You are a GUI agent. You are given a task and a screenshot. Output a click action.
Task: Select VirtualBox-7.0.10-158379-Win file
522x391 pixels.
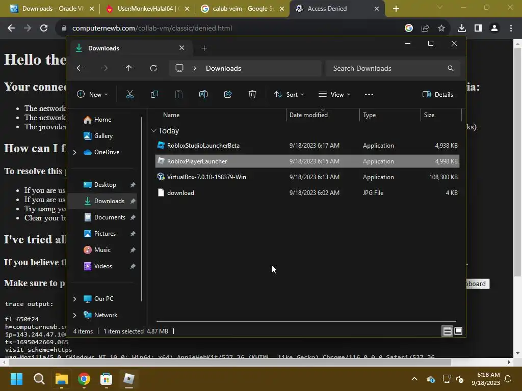(x=307, y=177)
